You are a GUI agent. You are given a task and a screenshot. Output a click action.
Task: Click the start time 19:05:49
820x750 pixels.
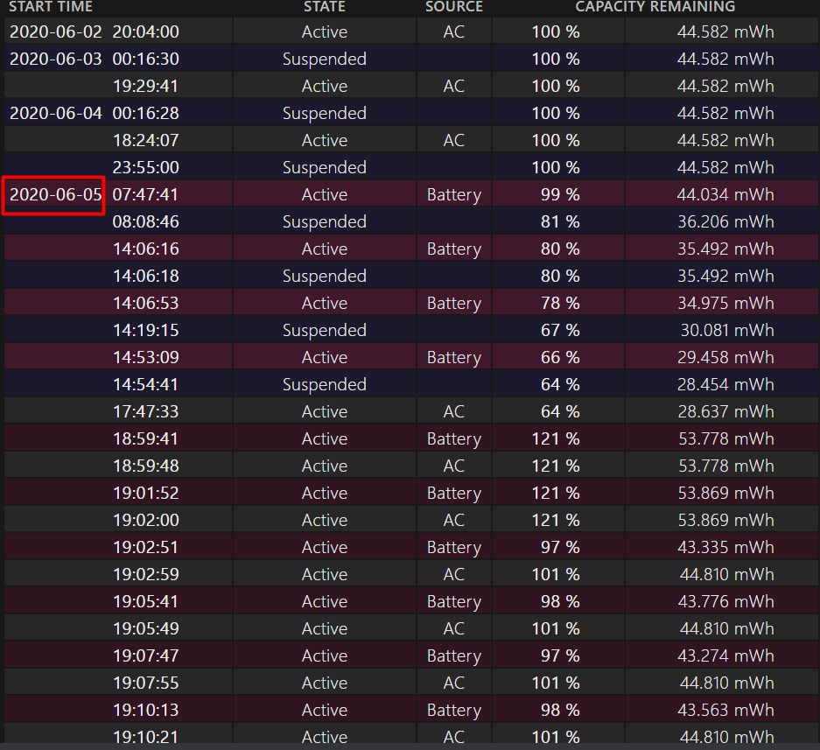tap(146, 628)
